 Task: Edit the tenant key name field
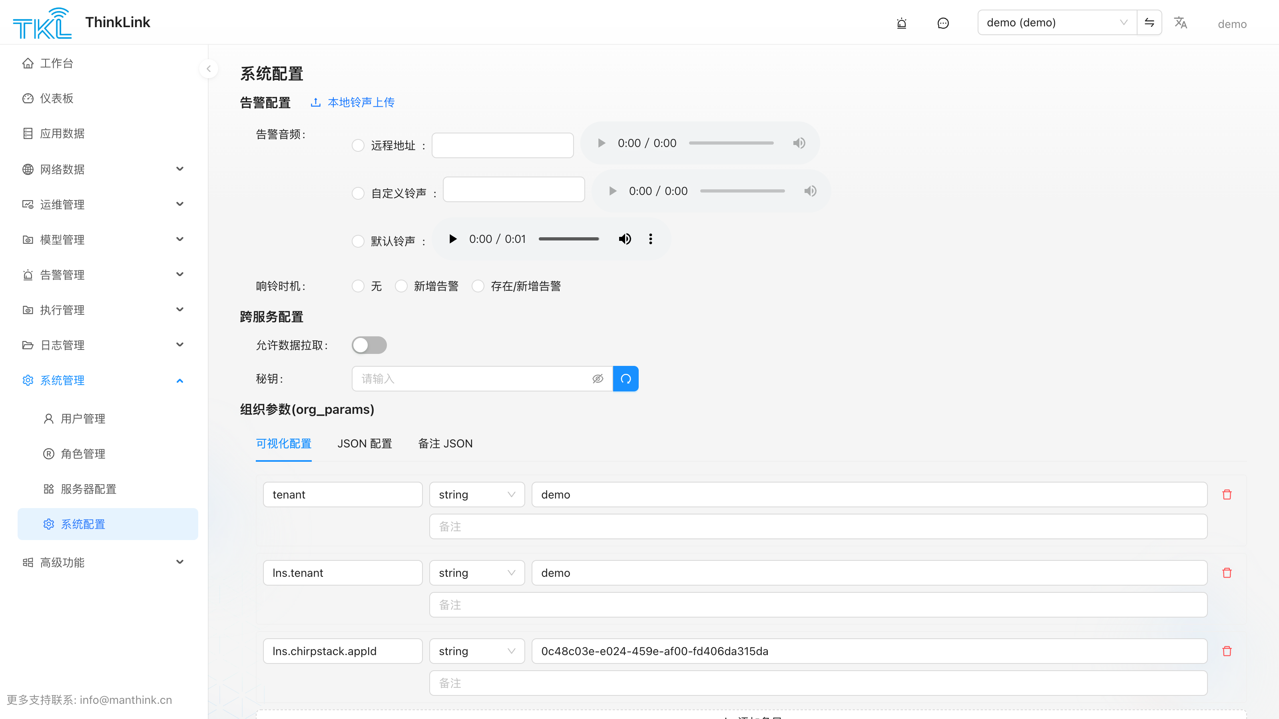point(343,495)
